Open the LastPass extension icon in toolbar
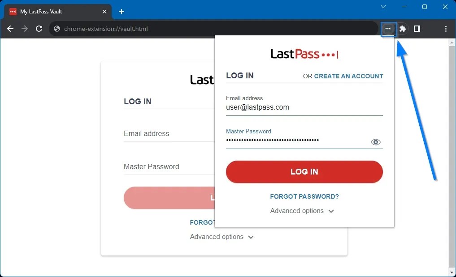 coord(388,29)
